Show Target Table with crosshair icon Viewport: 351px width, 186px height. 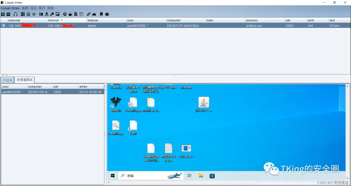point(34,14)
